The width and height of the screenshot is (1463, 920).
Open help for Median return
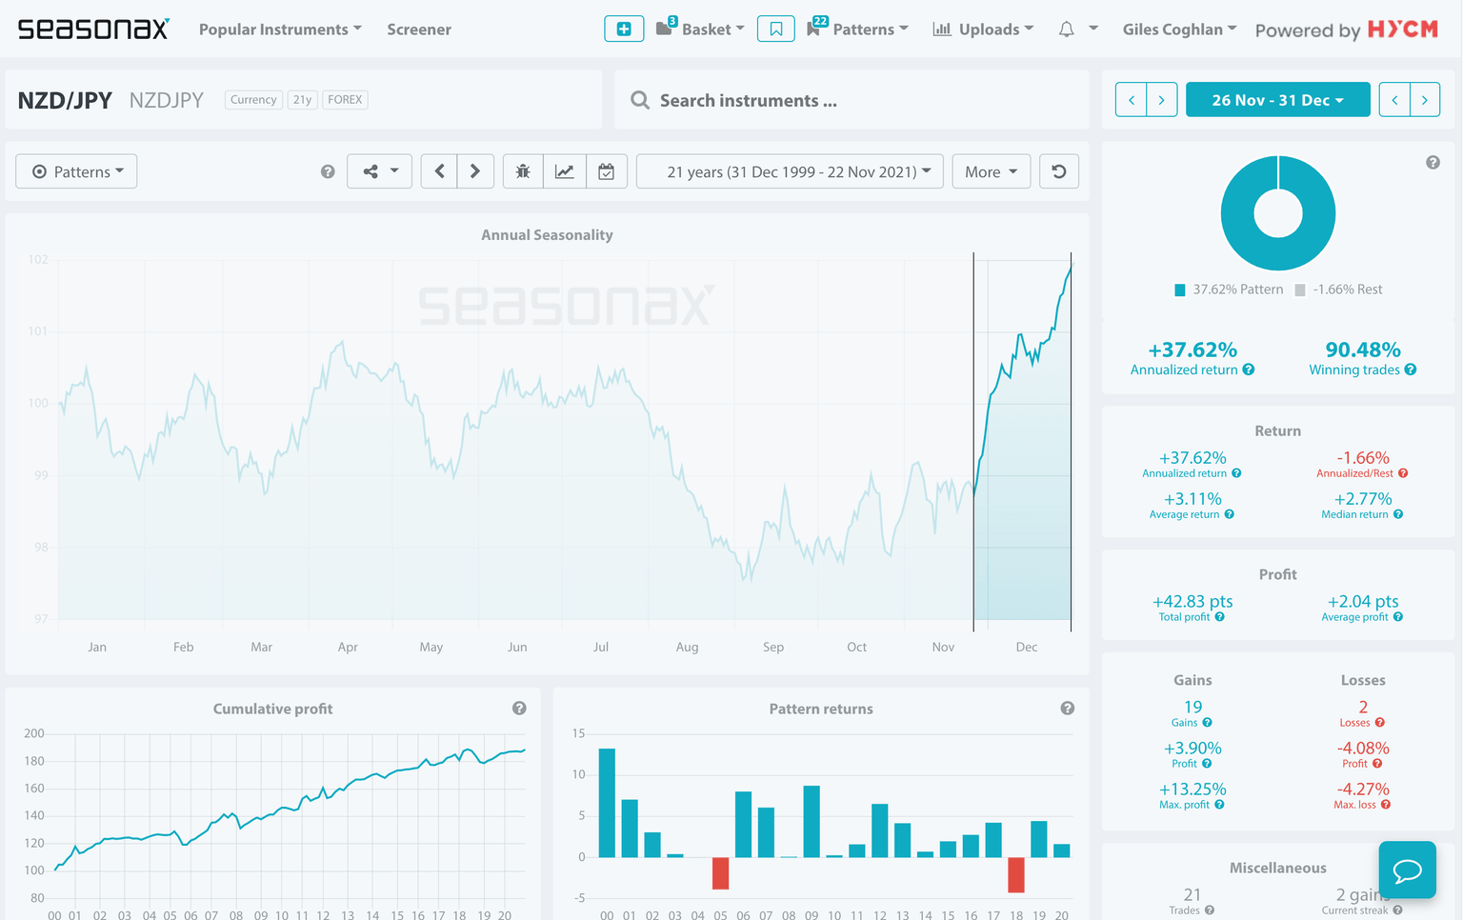click(1398, 514)
